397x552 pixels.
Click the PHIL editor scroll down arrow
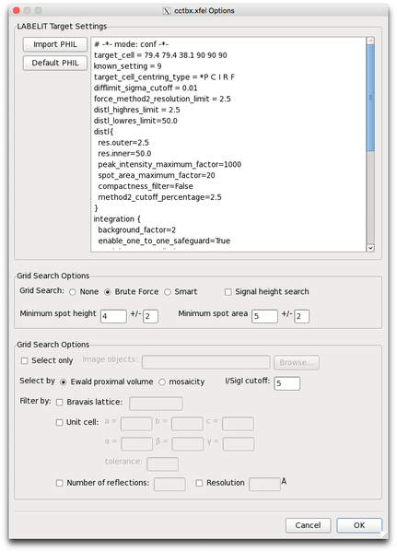pos(370,248)
